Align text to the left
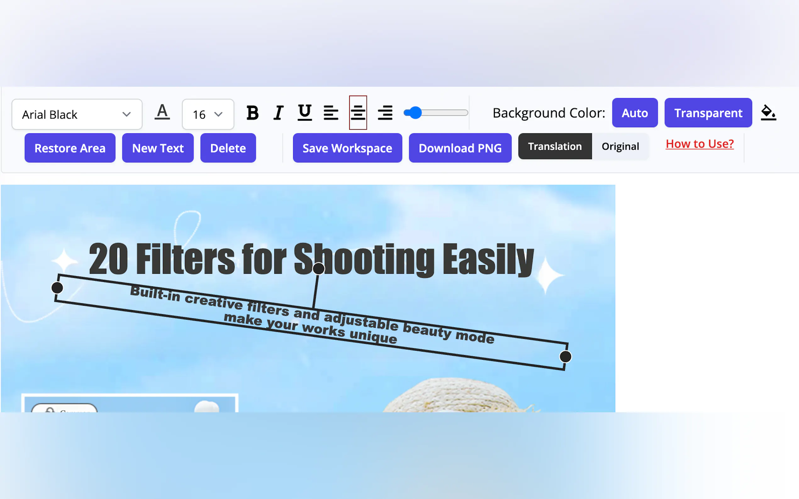799x499 pixels. click(x=331, y=113)
